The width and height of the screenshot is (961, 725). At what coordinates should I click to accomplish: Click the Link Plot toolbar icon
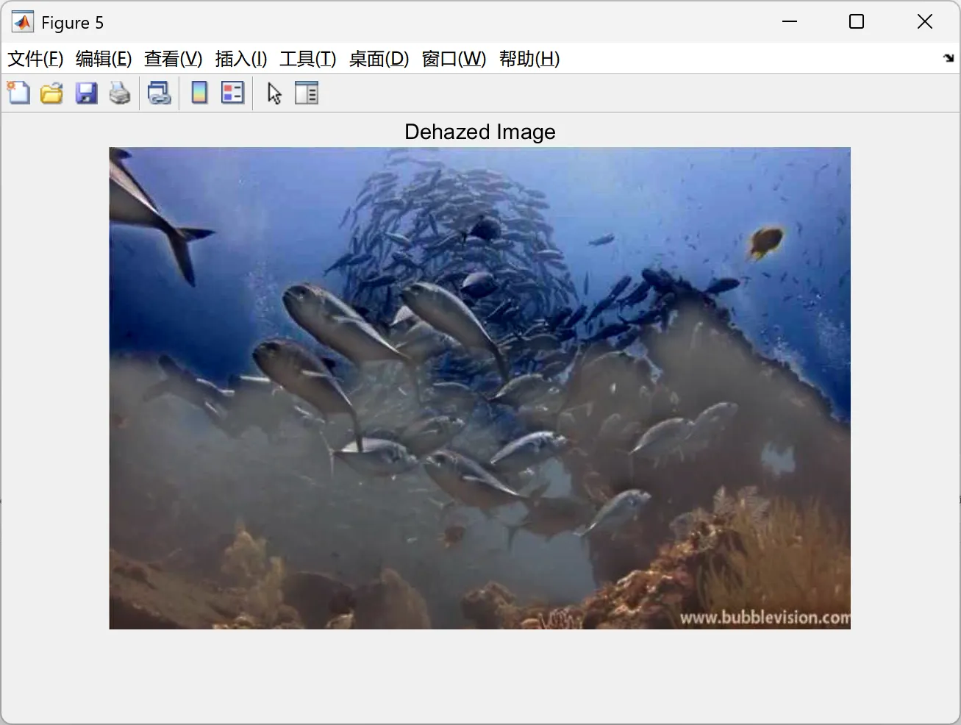pyautogui.click(x=160, y=93)
